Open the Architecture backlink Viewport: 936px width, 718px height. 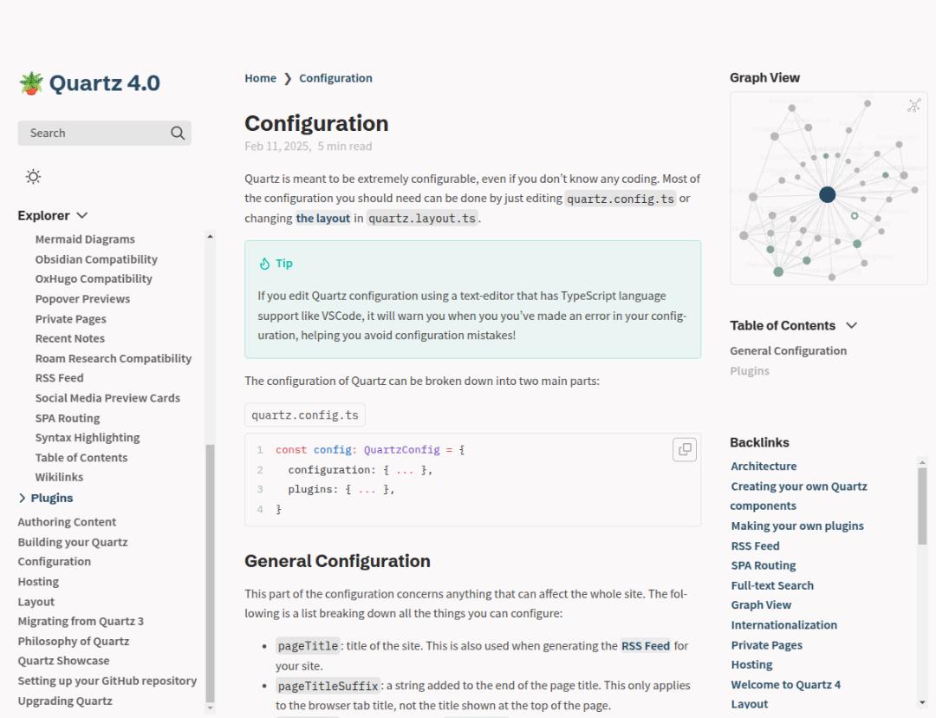(764, 466)
